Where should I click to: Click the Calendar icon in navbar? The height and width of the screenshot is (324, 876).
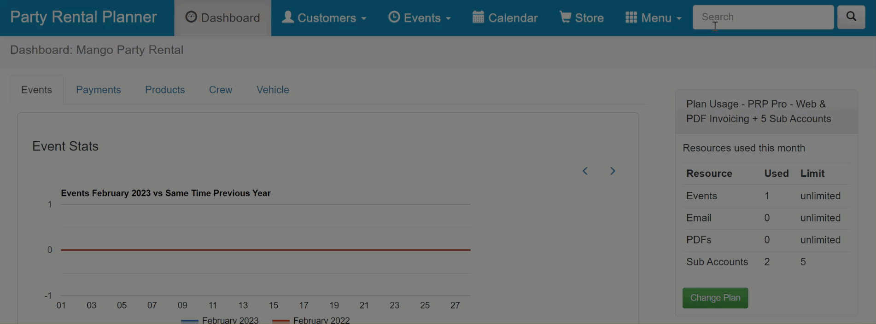point(478,17)
